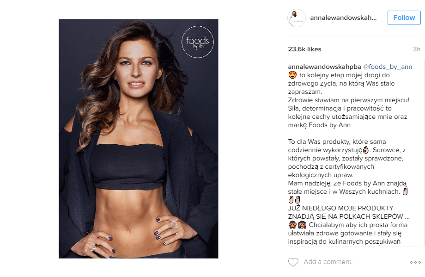Click the annalewandowskahpba profile avatar

click(296, 18)
